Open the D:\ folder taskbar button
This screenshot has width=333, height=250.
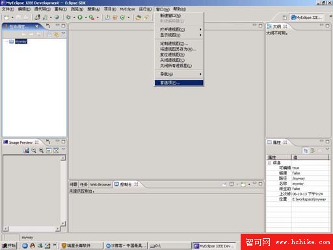click(x=170, y=245)
